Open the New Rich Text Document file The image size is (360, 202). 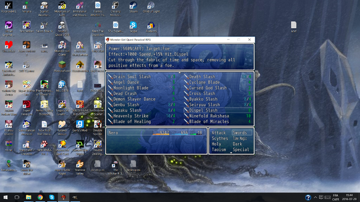[x=44, y=127]
